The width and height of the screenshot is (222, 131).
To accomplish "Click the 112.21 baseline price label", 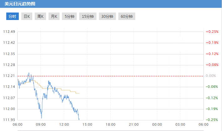I will [9, 76].
